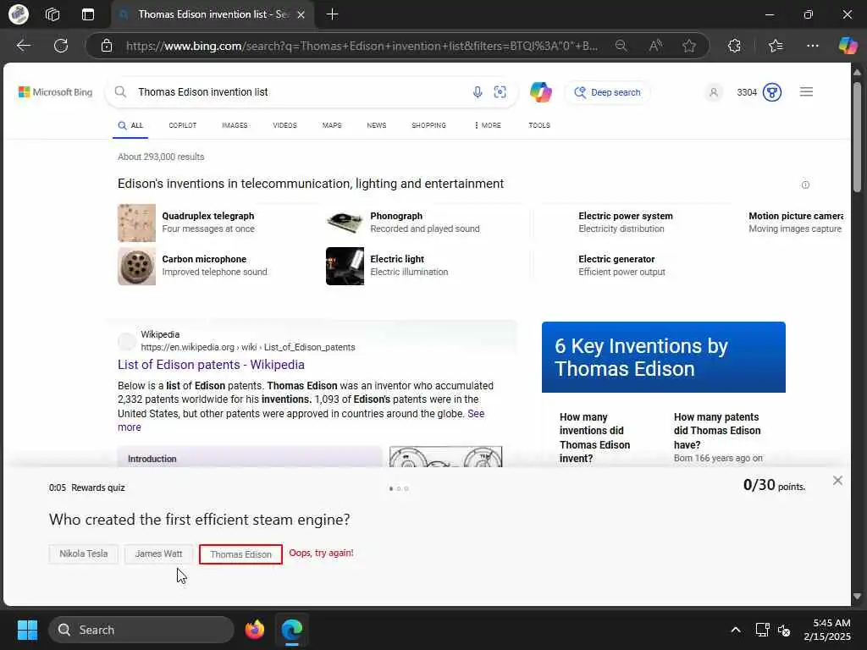
Task: Click the browser address bar URL
Action: pos(362,46)
